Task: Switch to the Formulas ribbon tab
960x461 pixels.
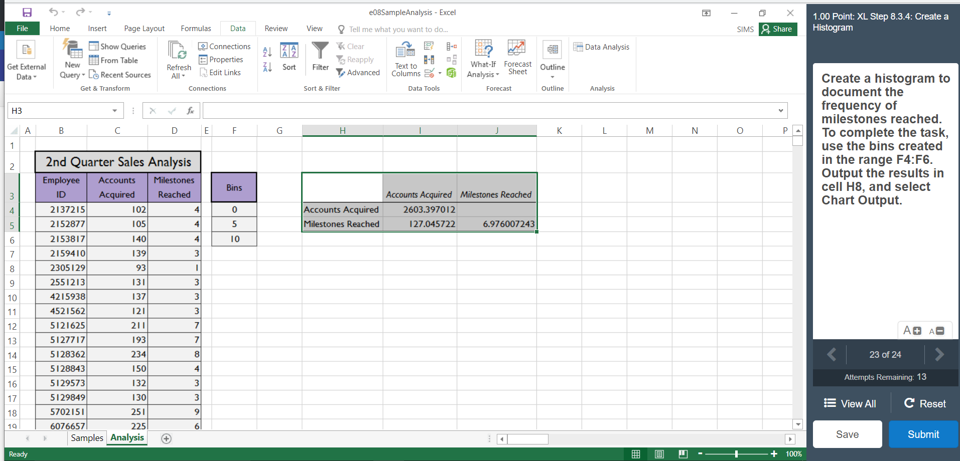Action: click(x=196, y=29)
